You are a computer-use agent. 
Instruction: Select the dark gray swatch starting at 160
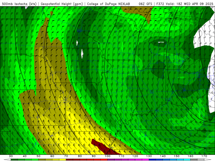[194, 160]
